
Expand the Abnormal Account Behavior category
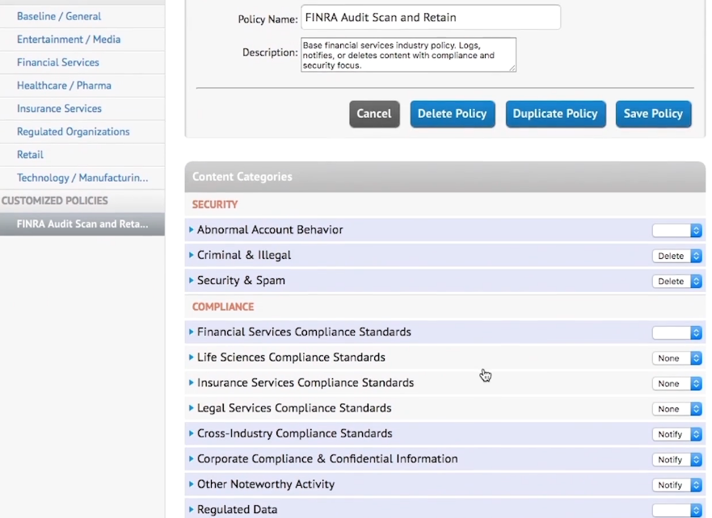click(192, 230)
